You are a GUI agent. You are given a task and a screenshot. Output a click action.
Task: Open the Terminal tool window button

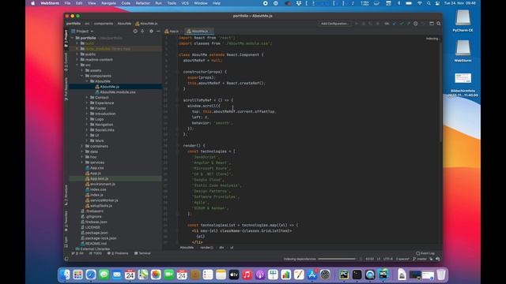click(x=142, y=253)
